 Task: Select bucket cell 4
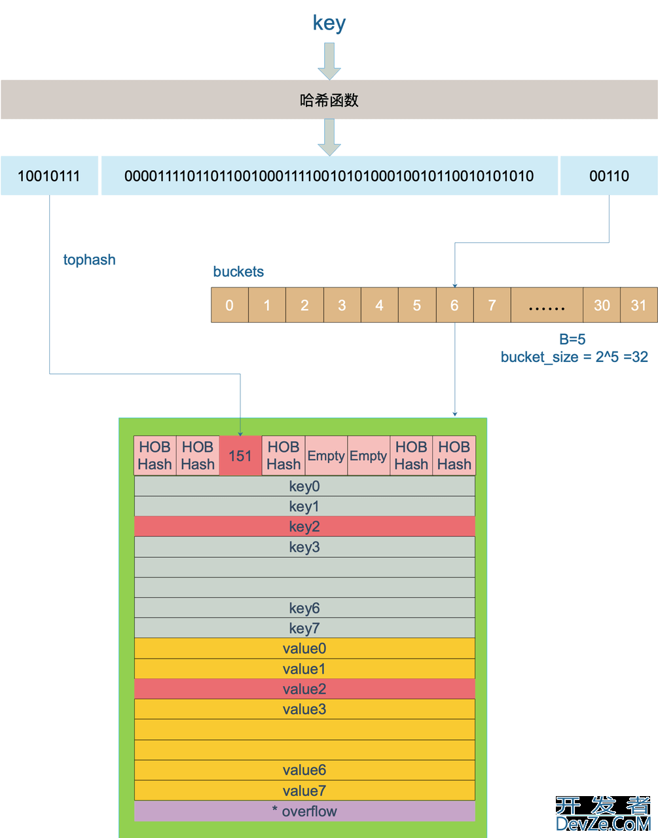point(379,305)
